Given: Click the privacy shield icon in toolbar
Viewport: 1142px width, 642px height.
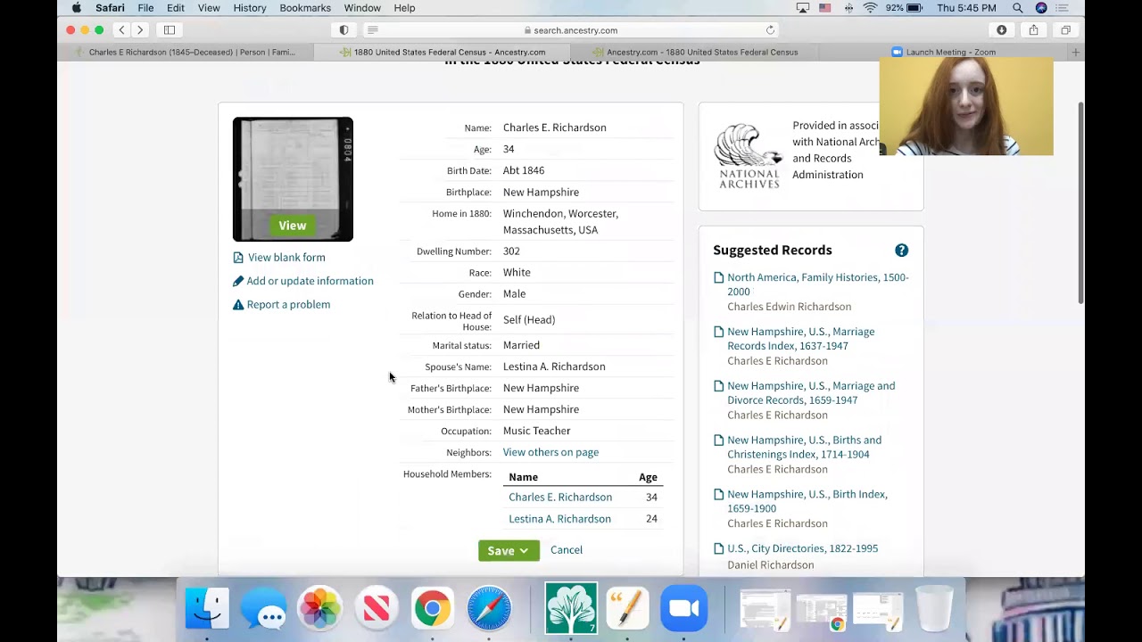Looking at the screenshot, I should [344, 30].
